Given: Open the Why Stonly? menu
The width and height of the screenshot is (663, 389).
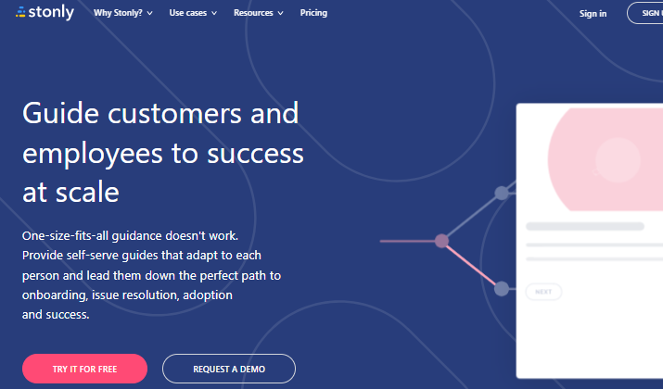Looking at the screenshot, I should pos(117,13).
